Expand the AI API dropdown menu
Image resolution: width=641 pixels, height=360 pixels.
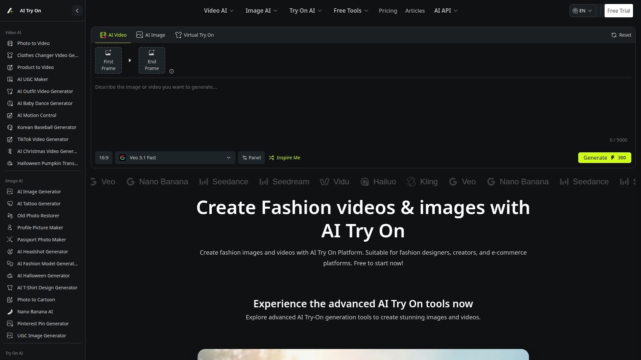pyautogui.click(x=446, y=11)
